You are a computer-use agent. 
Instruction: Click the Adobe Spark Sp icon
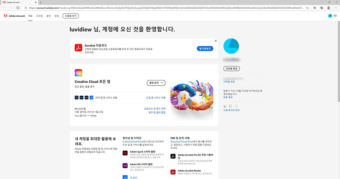click(x=125, y=153)
